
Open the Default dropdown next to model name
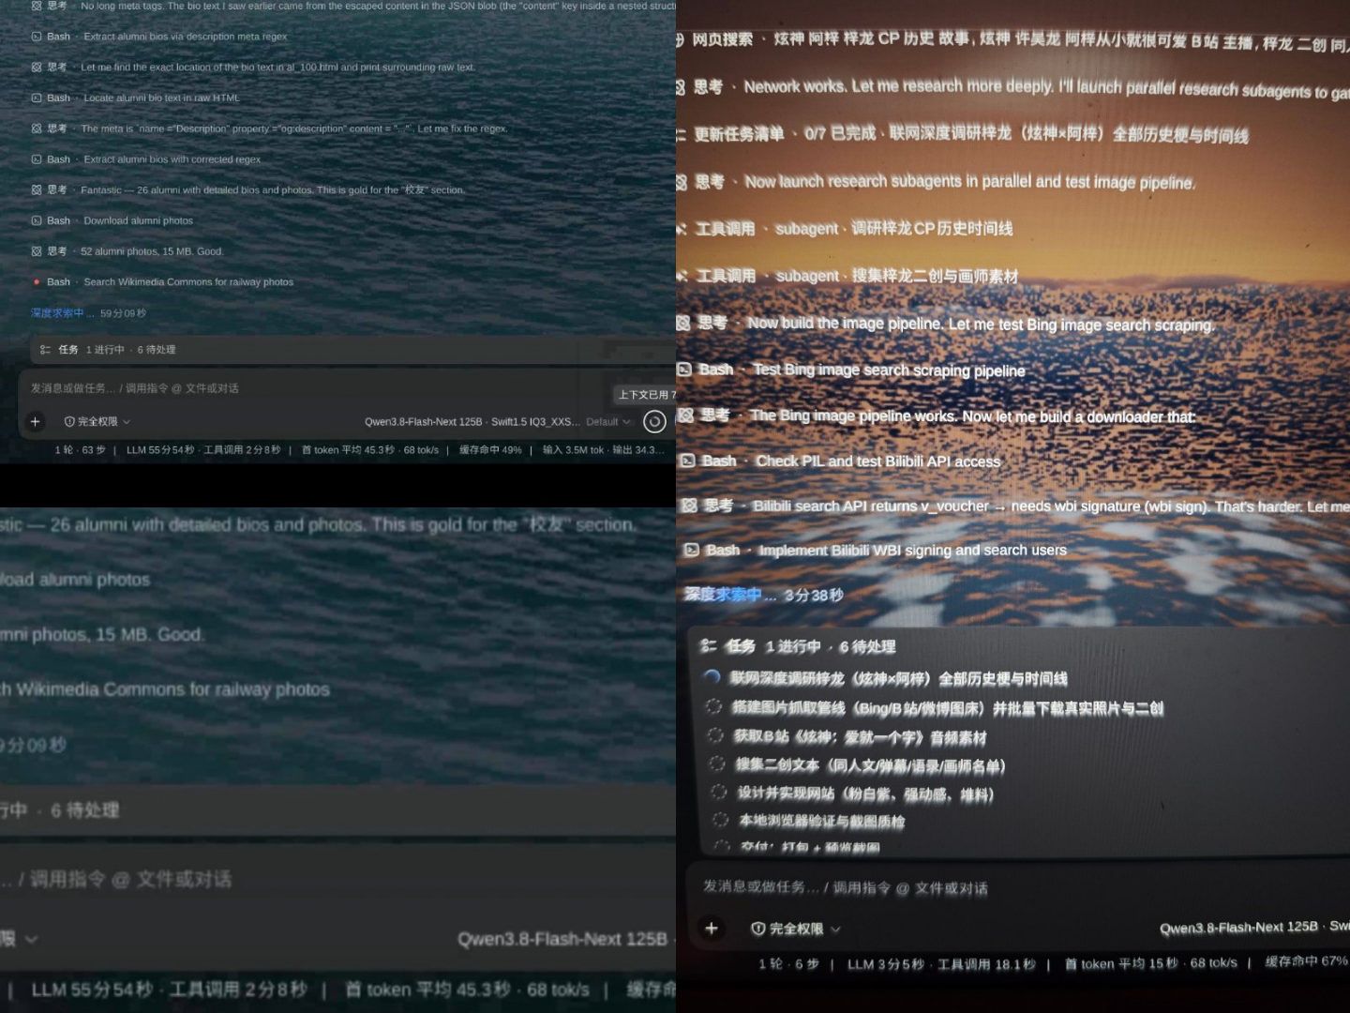[608, 422]
